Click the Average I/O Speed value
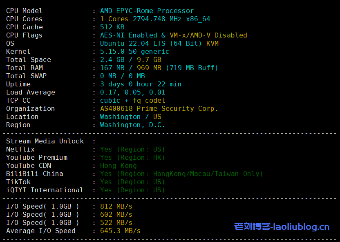 120,231
